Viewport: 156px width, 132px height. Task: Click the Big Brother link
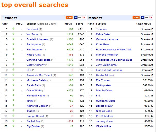[x=33, y=126]
